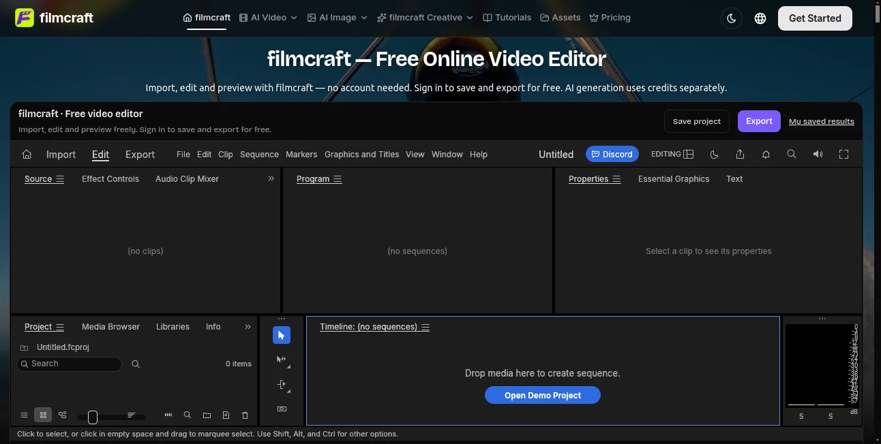Click the trash icon in Project panel
This screenshot has height=444, width=881.
point(245,415)
